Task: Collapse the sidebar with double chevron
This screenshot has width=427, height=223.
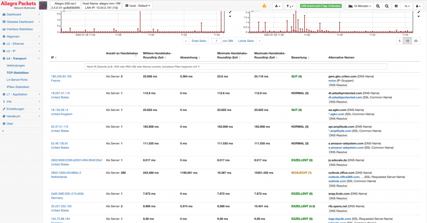Action: [3, 131]
